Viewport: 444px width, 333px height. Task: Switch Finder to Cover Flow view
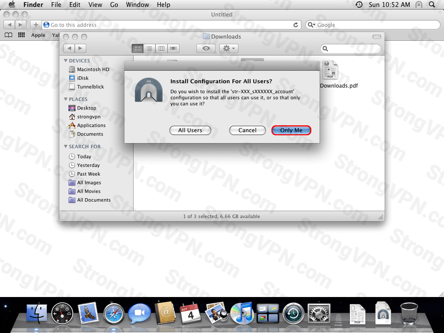pos(173,49)
